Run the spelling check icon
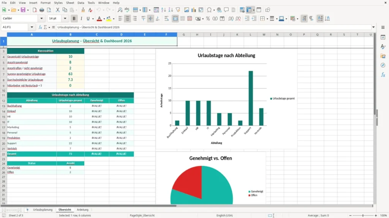Image resolution: width=389 pixels, height=218 pixels. [127, 10]
